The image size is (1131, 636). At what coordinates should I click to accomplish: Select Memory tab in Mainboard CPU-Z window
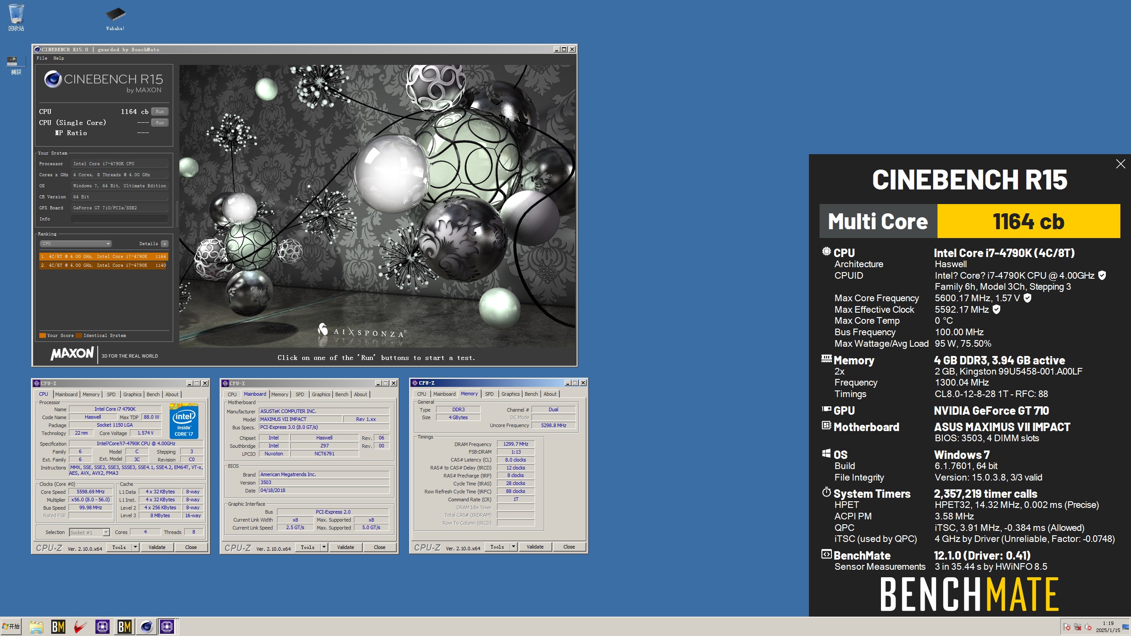[x=280, y=394]
